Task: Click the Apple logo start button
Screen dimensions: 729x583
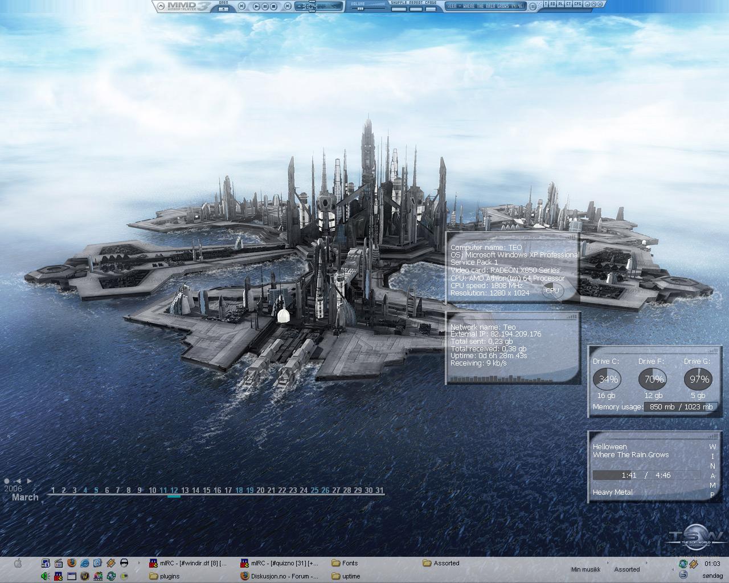Action: (x=18, y=563)
